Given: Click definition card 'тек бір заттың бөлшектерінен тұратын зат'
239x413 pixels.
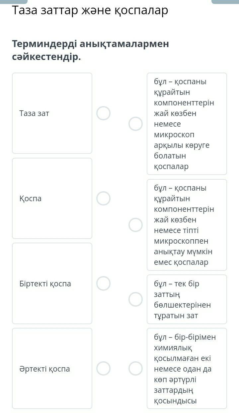Looking at the screenshot, I should (x=187, y=299).
